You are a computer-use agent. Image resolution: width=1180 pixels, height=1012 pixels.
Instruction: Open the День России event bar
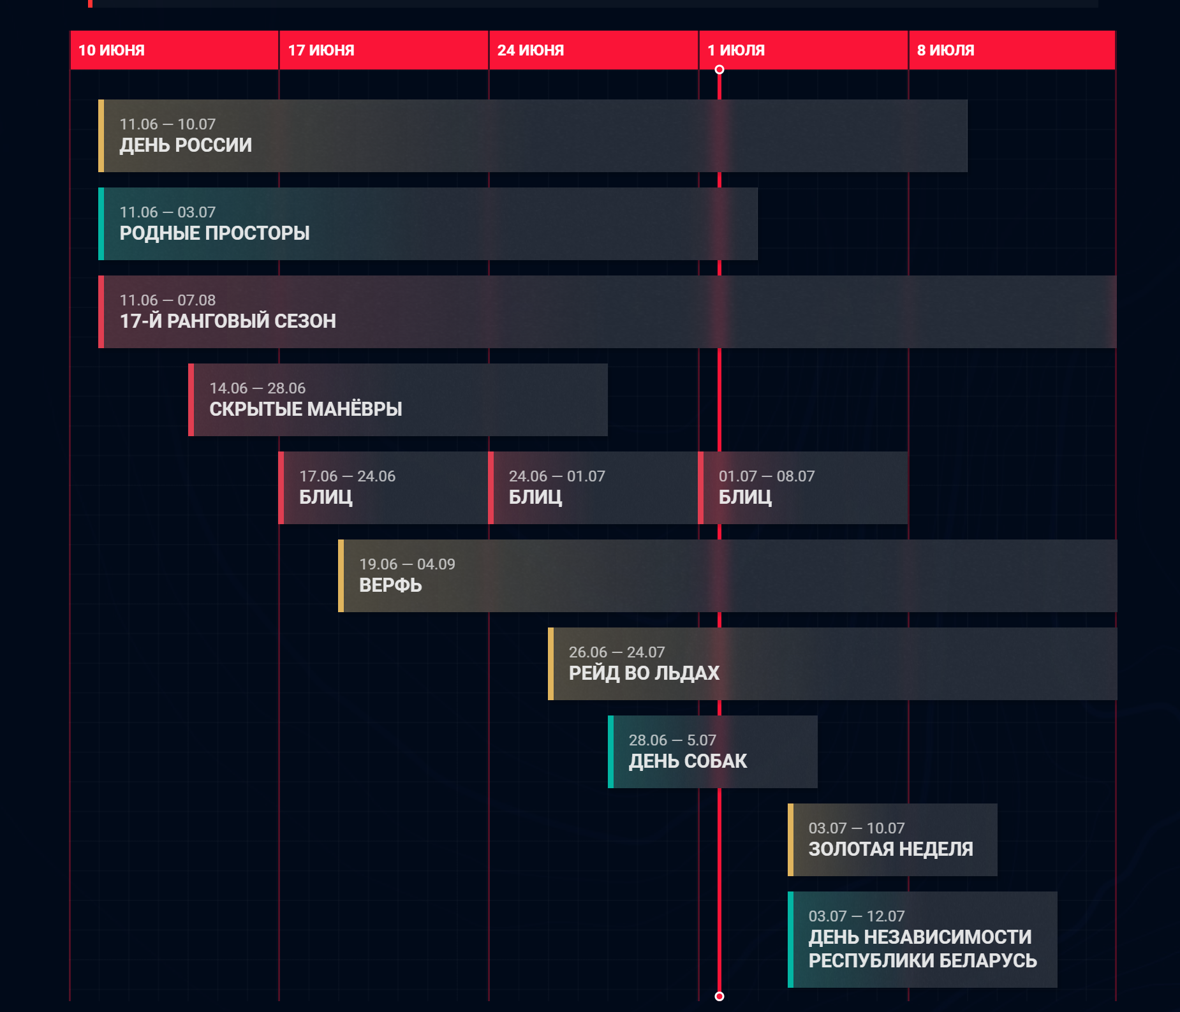pos(533,136)
